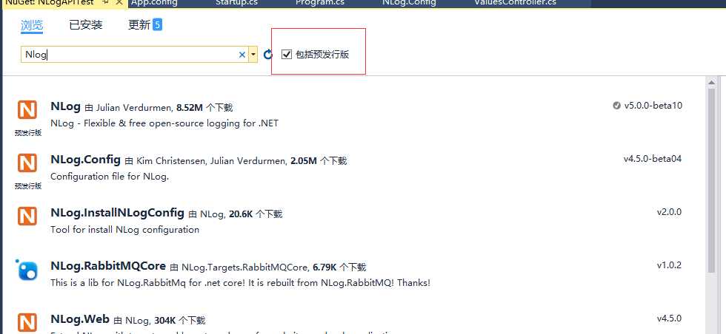Switch to the 浏览 tab
Screen dimensions: 726x334
[x=32, y=25]
